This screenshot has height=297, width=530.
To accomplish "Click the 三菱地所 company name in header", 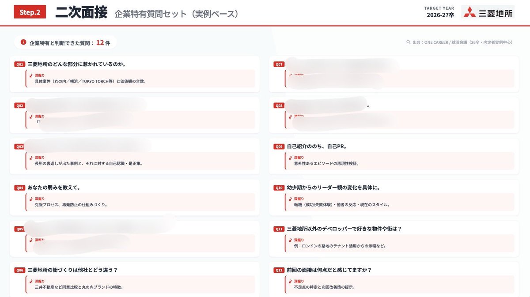I will pyautogui.click(x=496, y=13).
